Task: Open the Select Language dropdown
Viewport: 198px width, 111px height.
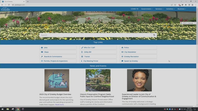Action: tap(188, 23)
